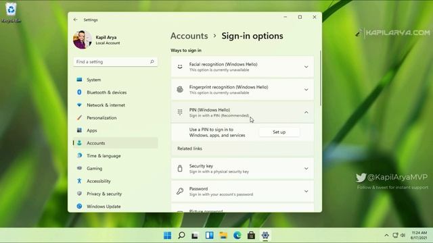This screenshot has height=243, width=433.
Task: Open Microsoft Store from the taskbar
Action: pyautogui.click(x=251, y=236)
